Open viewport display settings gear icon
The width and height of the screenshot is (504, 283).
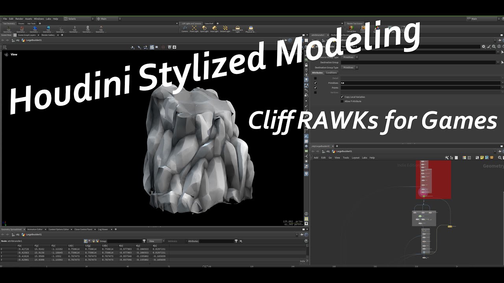(175, 47)
